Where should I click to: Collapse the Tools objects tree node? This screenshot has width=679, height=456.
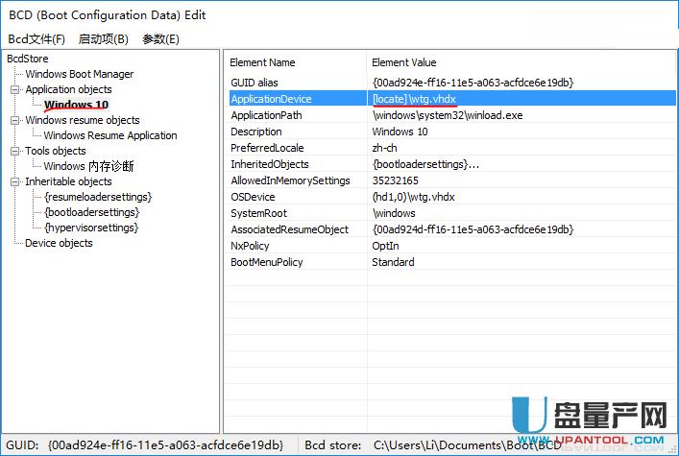click(15, 151)
